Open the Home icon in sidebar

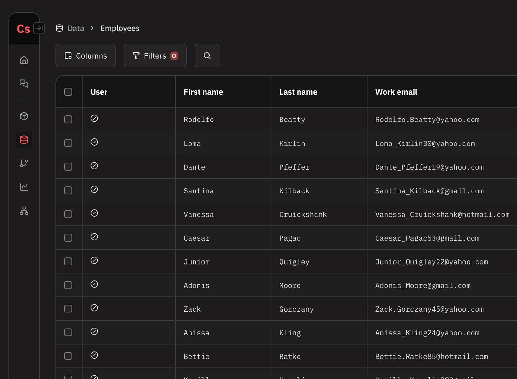[x=24, y=60]
